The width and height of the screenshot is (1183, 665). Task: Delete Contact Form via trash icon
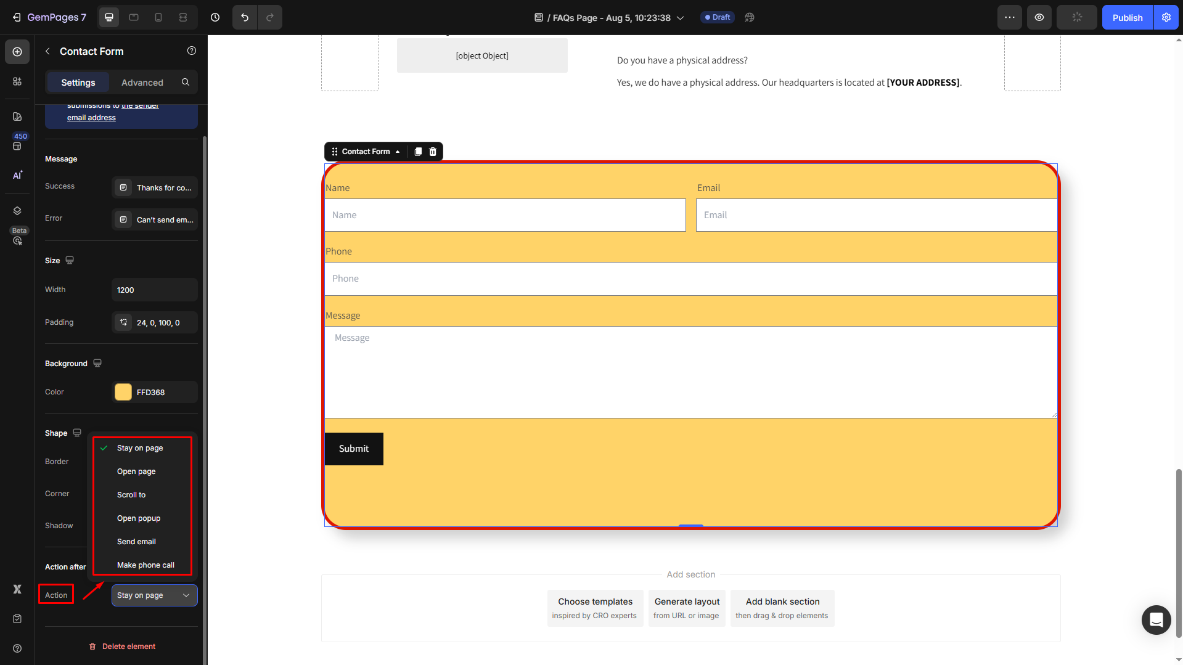[433, 152]
